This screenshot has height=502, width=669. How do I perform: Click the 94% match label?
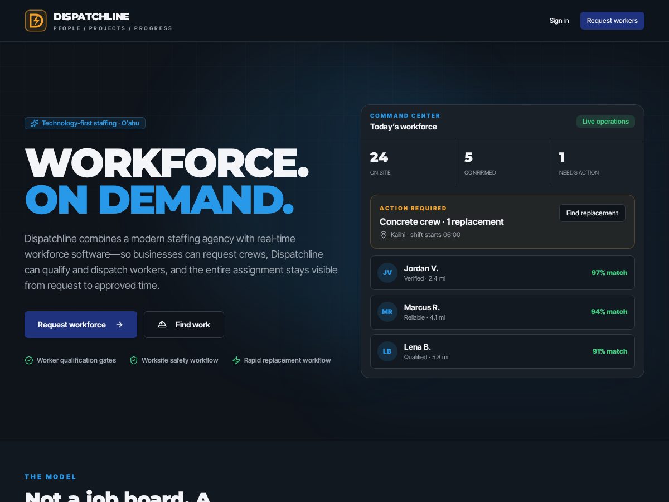pyautogui.click(x=609, y=312)
